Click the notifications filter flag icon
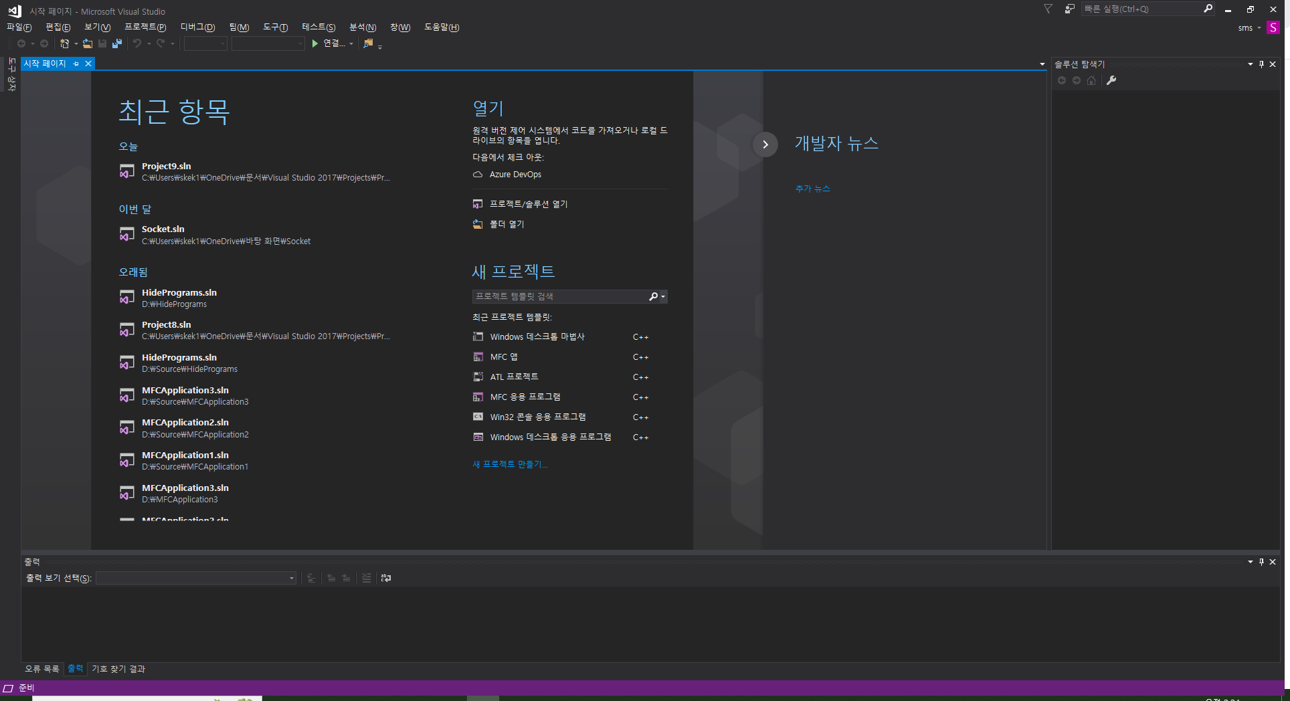This screenshot has height=701, width=1290. 1048,9
